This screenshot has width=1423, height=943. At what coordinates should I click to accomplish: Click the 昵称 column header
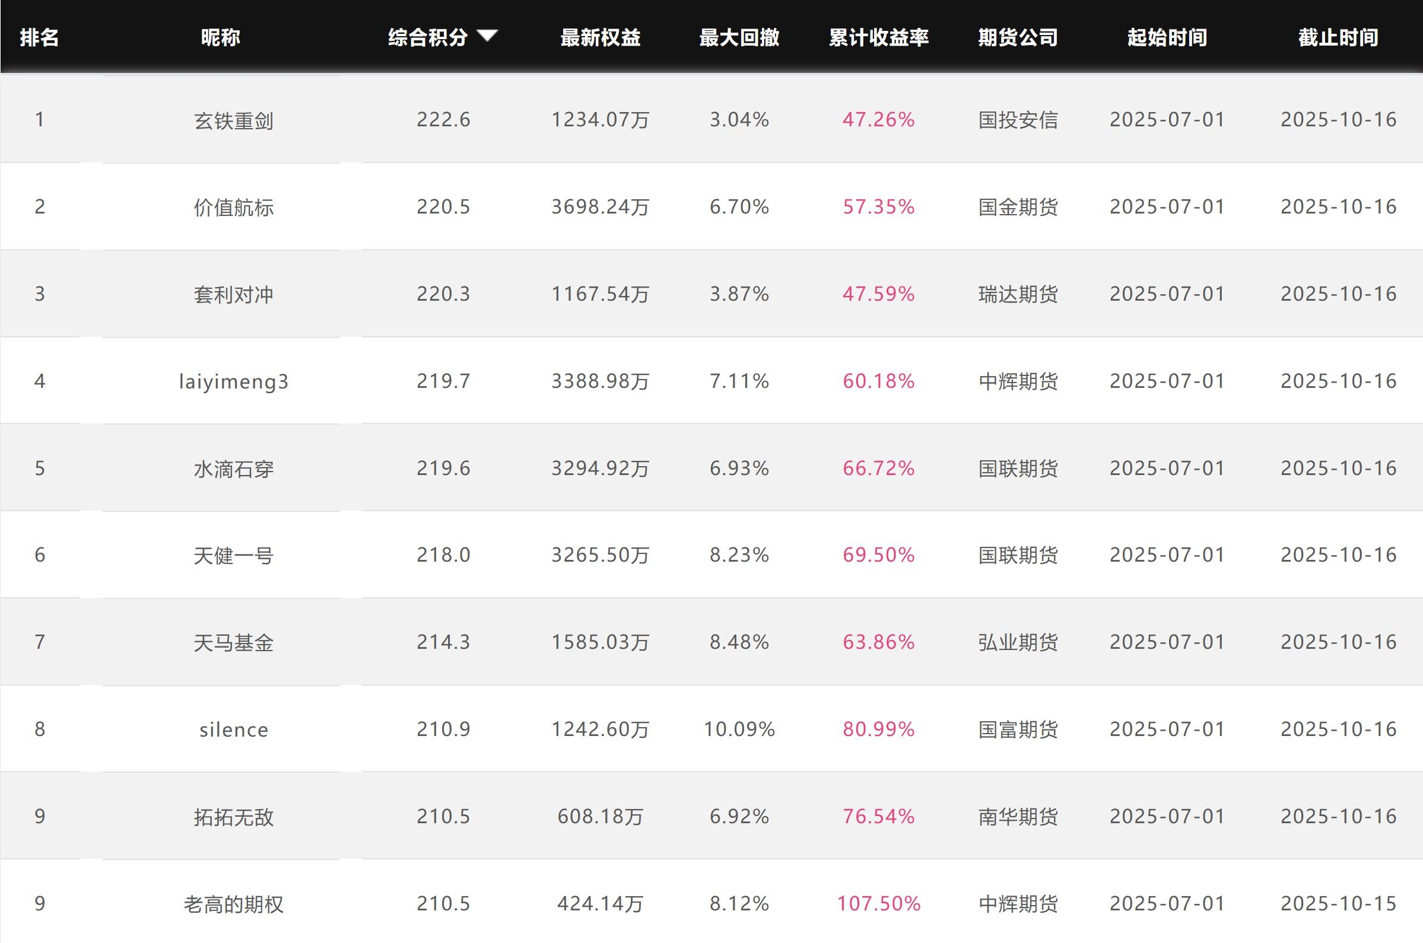220,38
